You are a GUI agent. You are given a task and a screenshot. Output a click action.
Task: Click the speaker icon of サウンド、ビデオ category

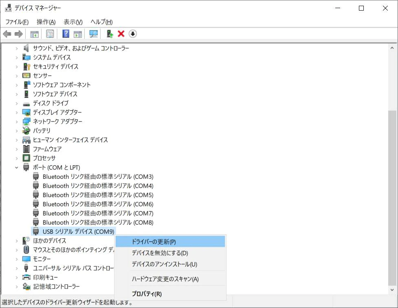pyautogui.click(x=26, y=48)
